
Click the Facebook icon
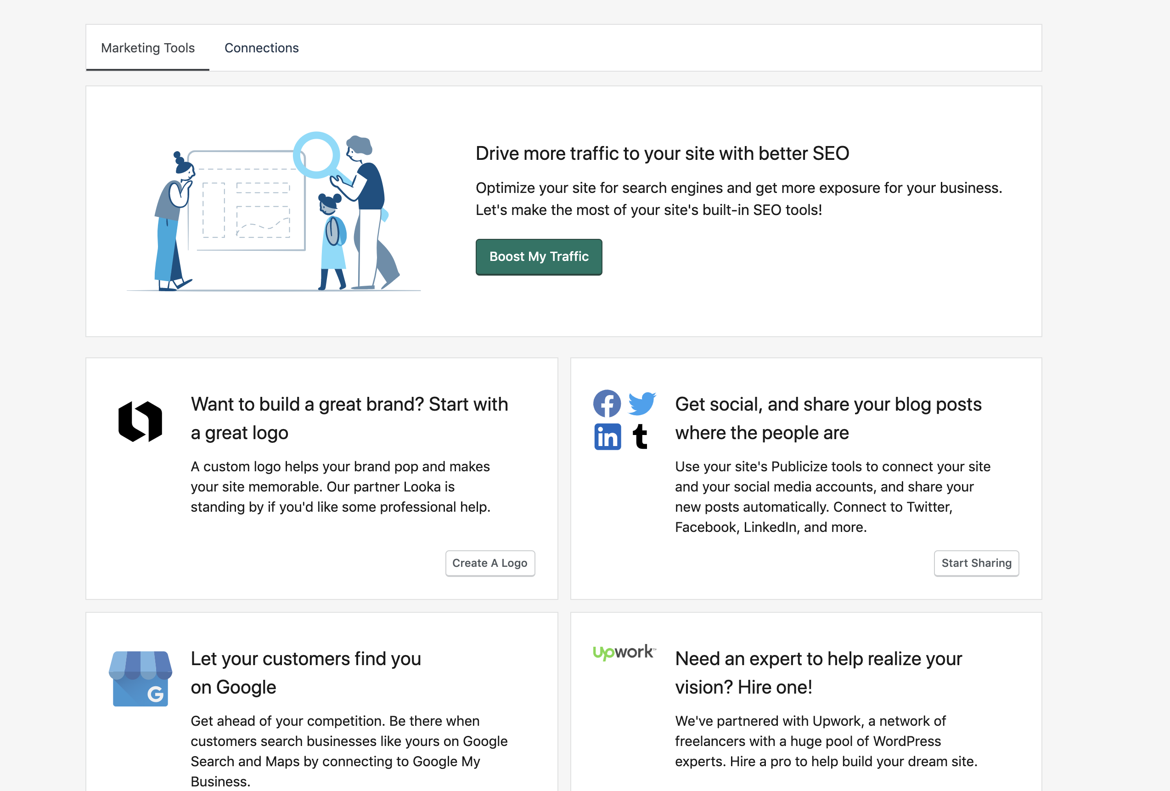click(607, 403)
